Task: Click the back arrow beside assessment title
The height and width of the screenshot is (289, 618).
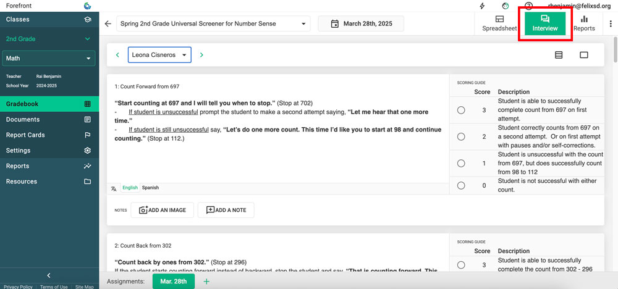Action: coord(108,24)
